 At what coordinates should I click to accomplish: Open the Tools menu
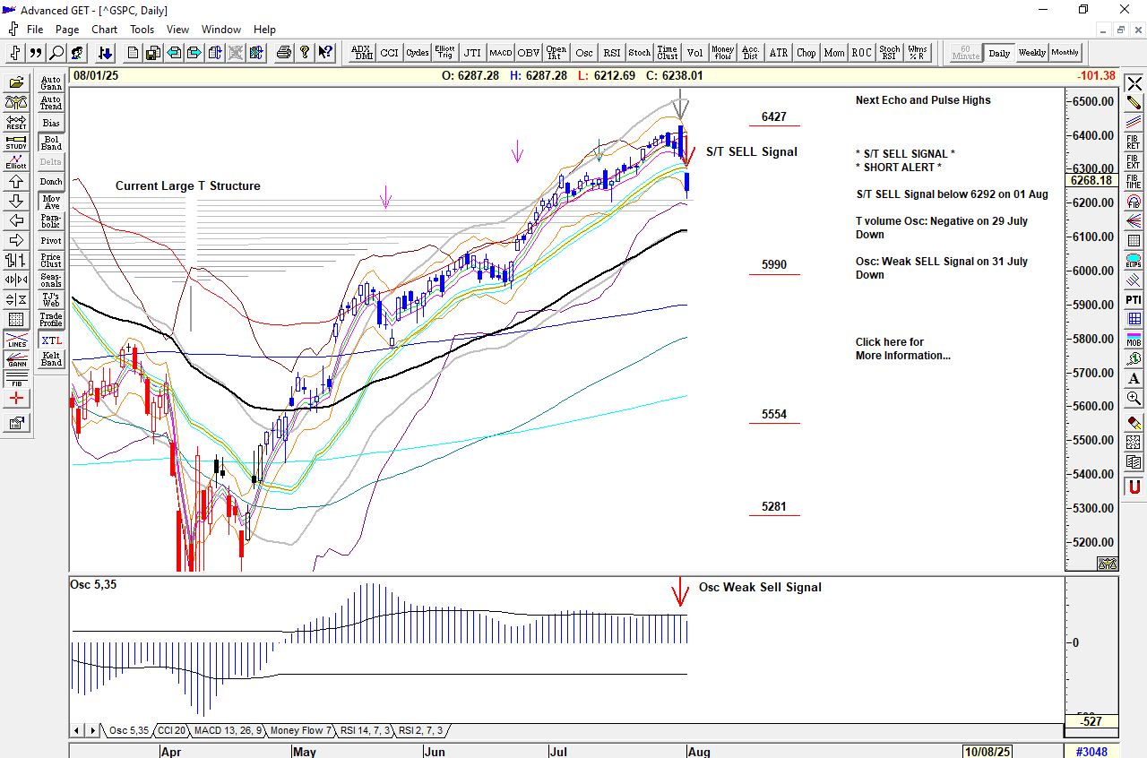point(142,30)
